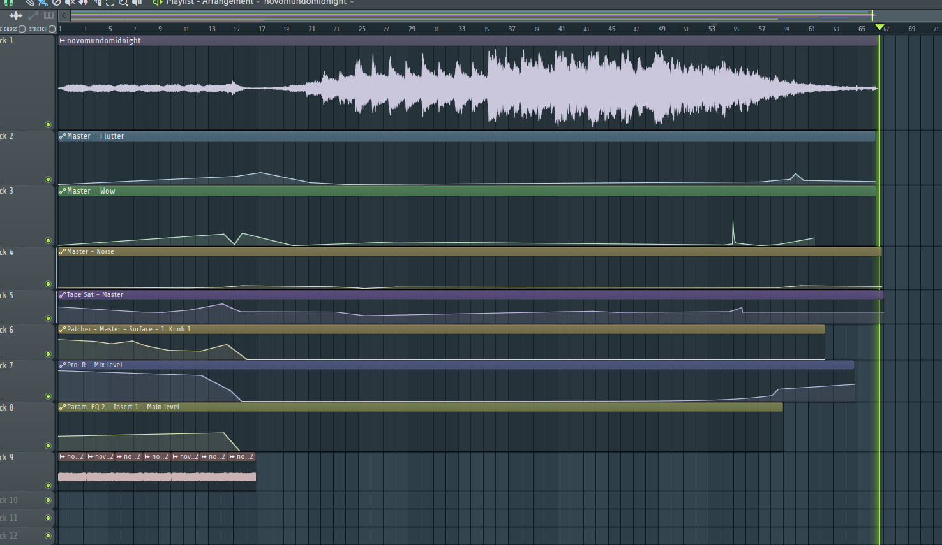Select the Mute tool
This screenshot has height=545, width=942.
[x=69, y=3]
